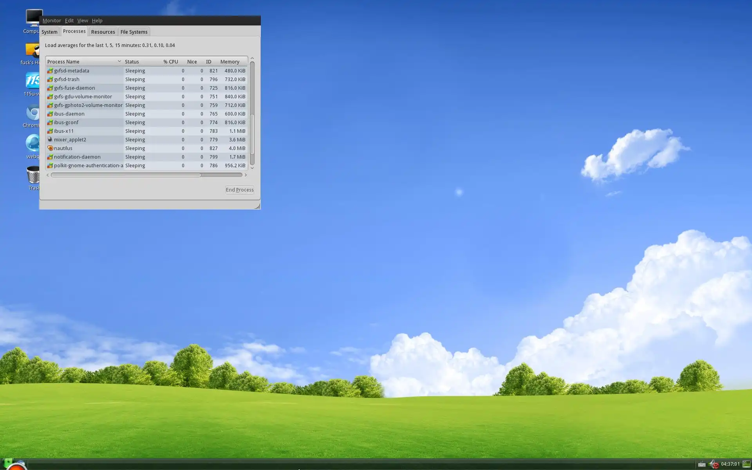Open the Trash desktop icon
Screen dimensions: 752x470
click(x=33, y=175)
